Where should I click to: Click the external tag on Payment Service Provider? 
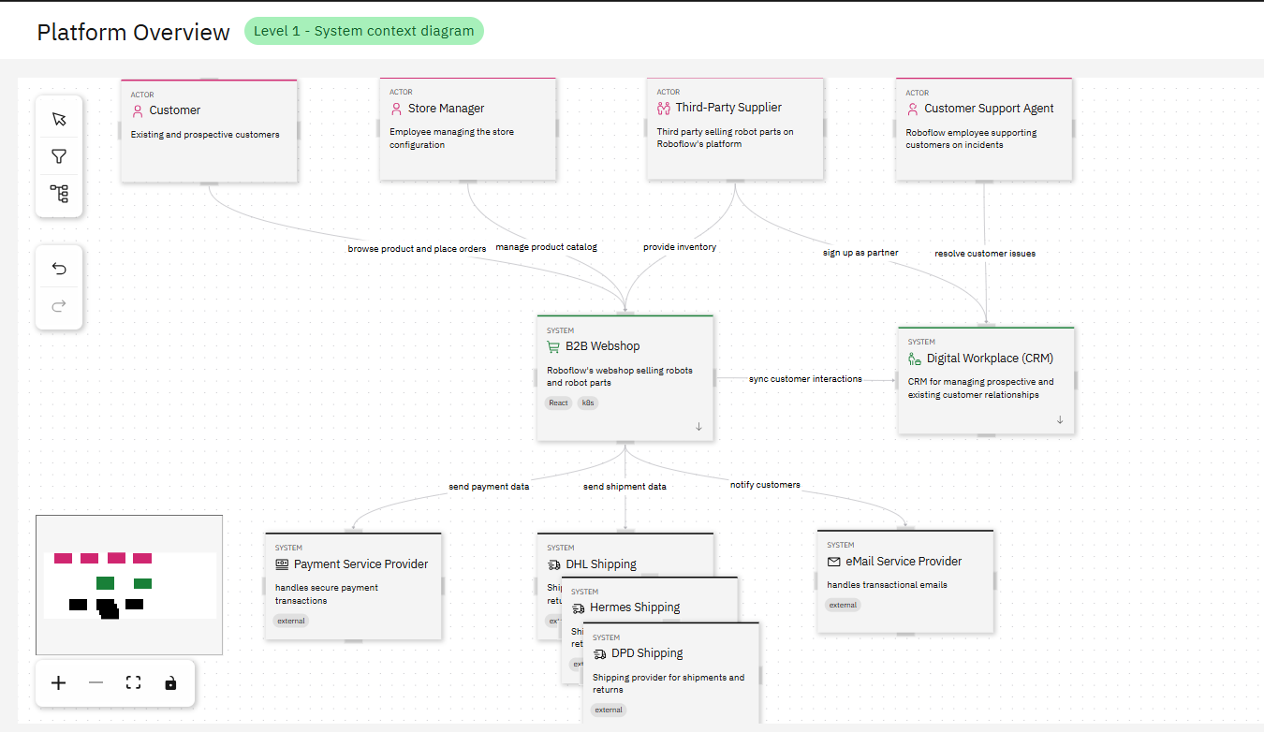291,621
